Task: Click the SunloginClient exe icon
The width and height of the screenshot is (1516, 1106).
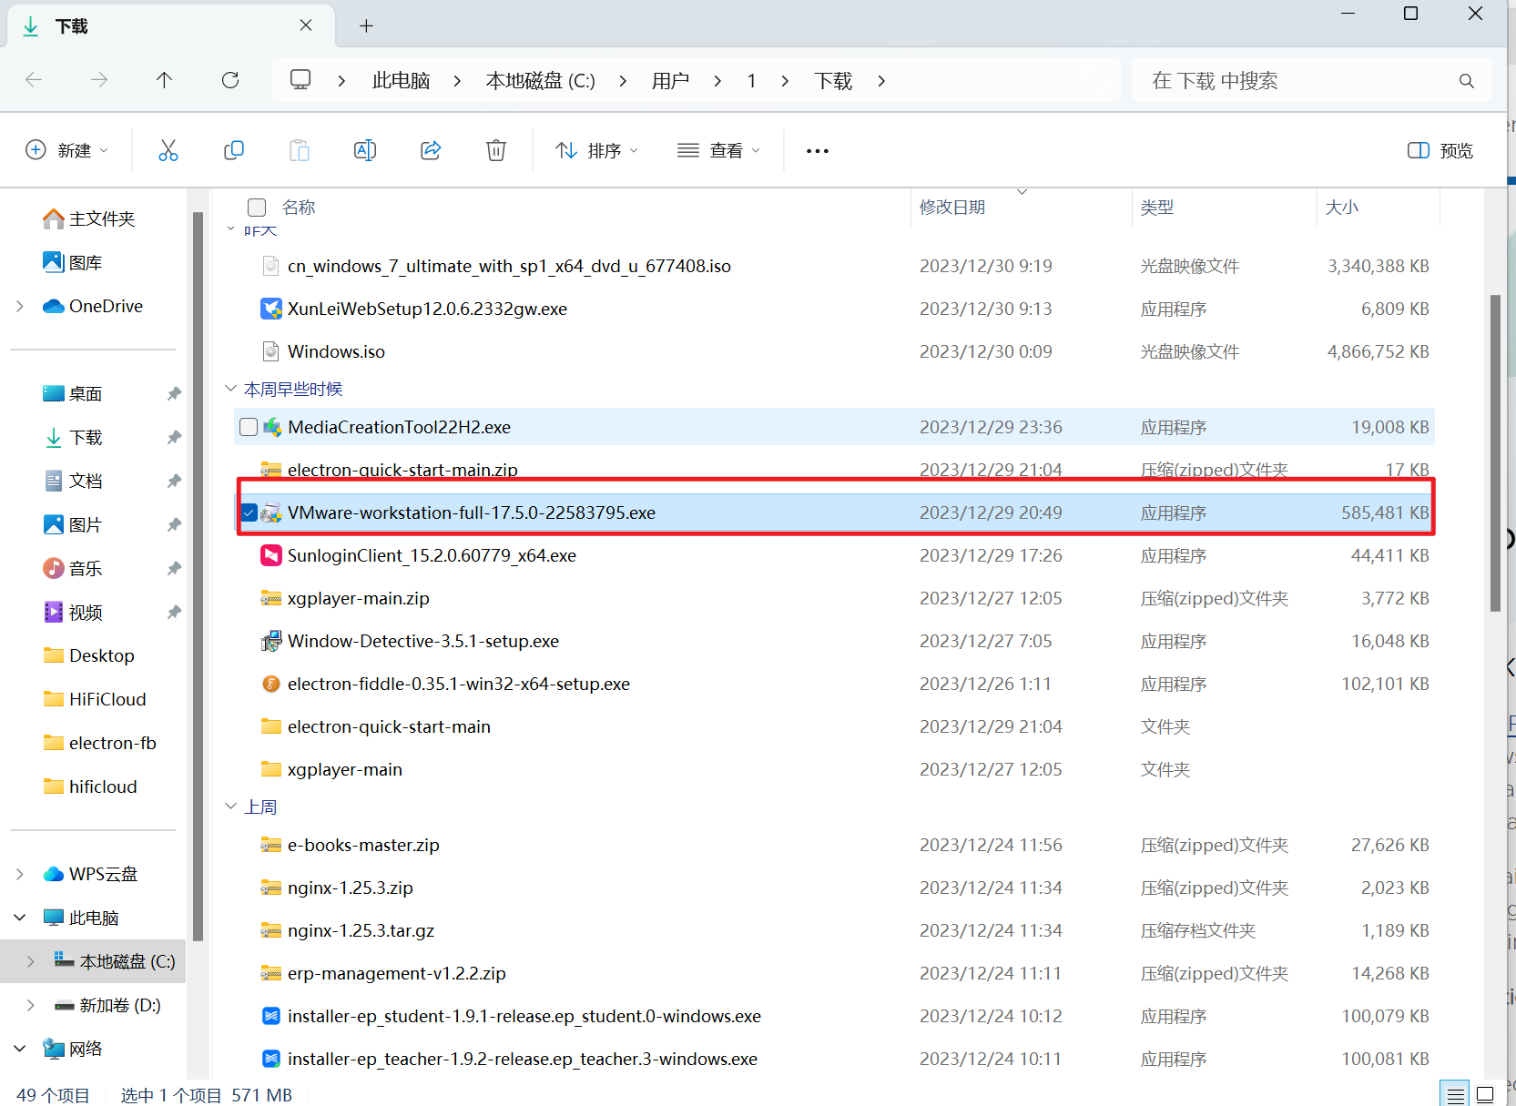Action: click(271, 555)
